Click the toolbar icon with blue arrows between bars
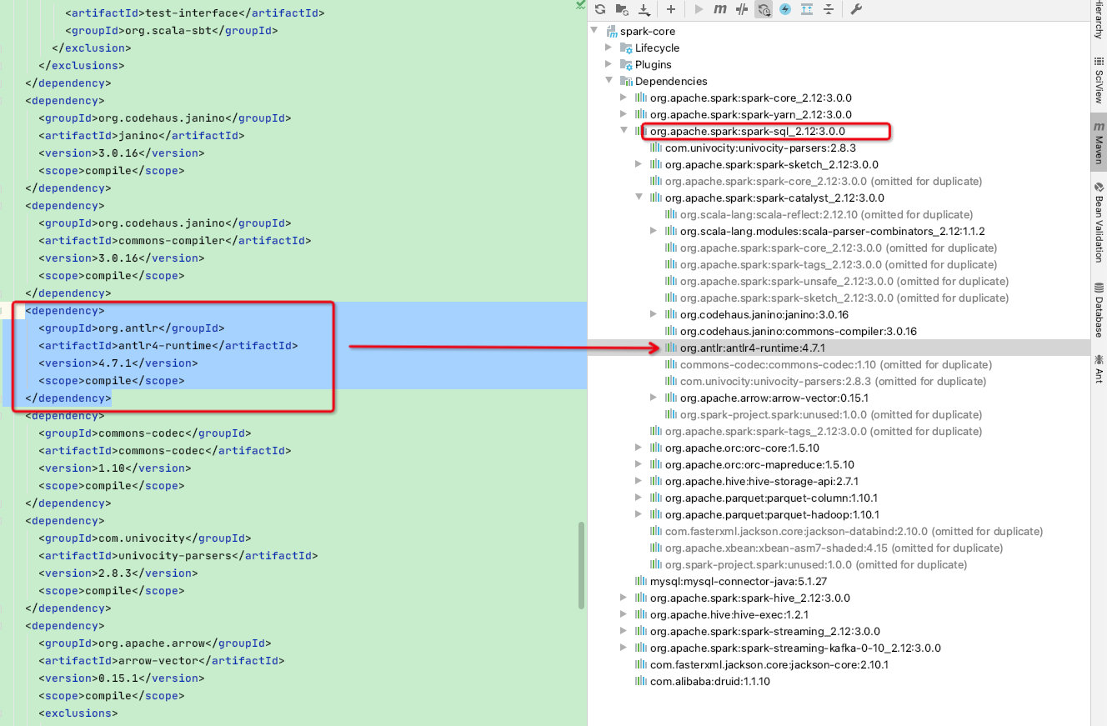 (807, 9)
